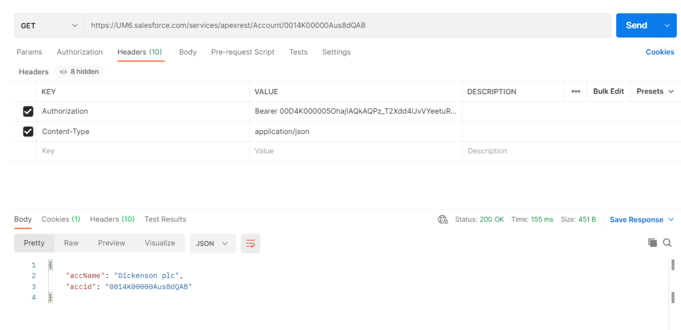Viewport: 681px width, 330px height.
Task: Open the headers three-dot options menu
Action: tap(575, 92)
